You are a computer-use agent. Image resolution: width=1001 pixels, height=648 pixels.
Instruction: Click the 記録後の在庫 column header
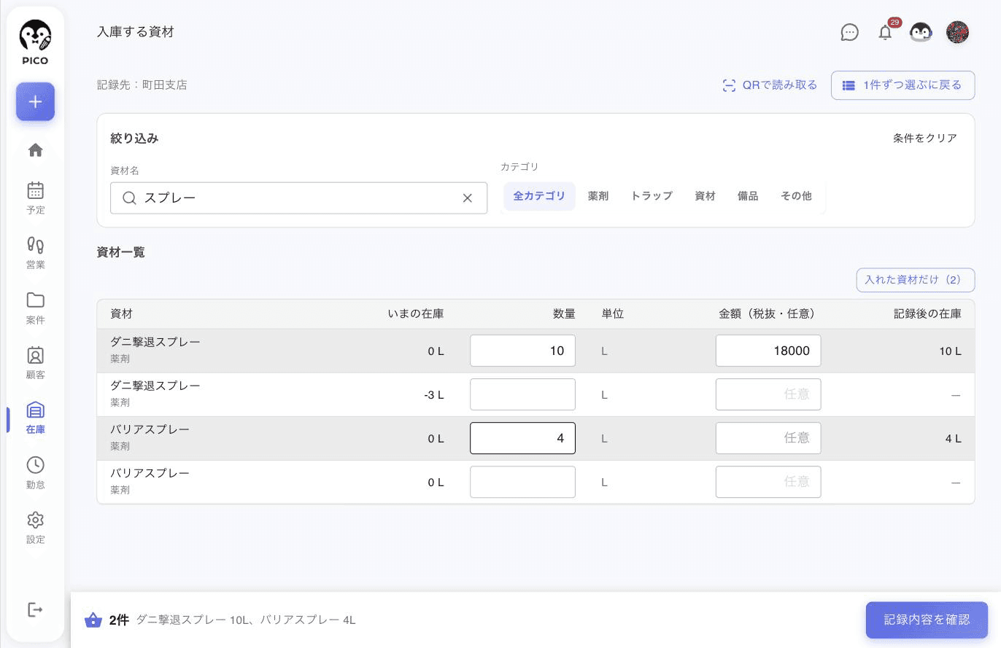pyautogui.click(x=927, y=314)
